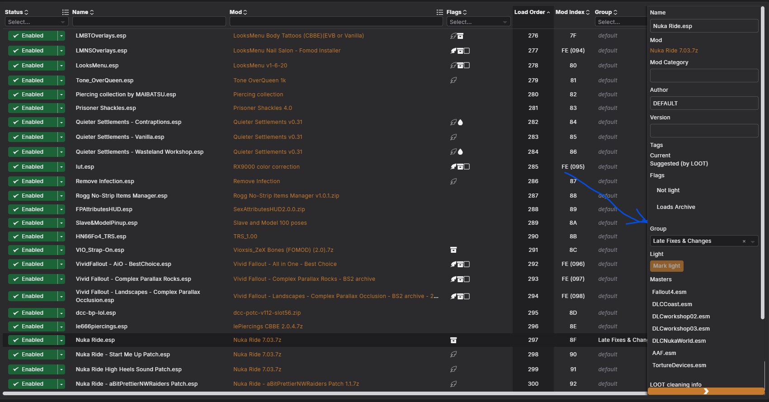
Task: Click the list icon left of Flags header
Action: pos(440,12)
